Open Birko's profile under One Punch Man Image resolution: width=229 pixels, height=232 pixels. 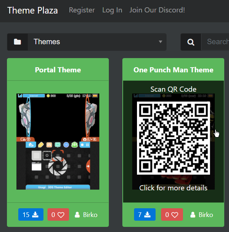tap(206, 215)
